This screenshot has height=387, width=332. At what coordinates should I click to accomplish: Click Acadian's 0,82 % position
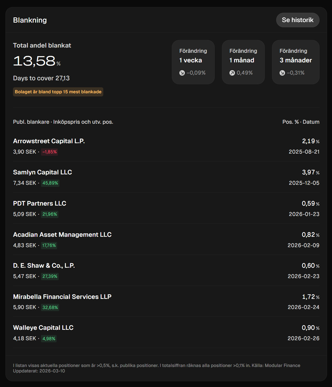[311, 235]
